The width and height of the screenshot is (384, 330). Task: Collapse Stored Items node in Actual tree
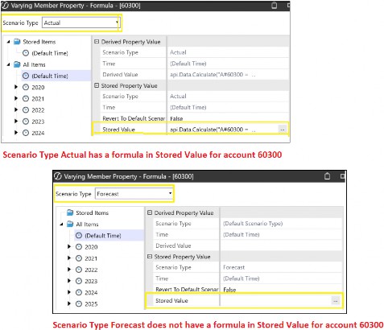(x=8, y=42)
